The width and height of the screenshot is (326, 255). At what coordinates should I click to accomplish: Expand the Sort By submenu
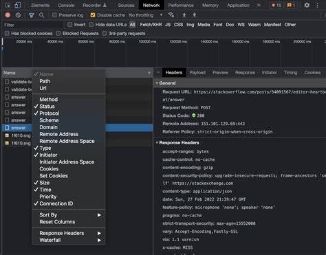pos(69,215)
